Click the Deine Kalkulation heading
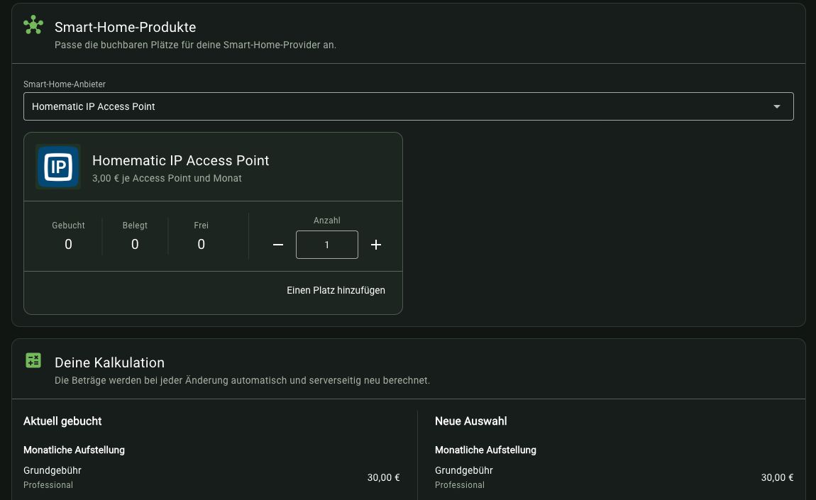Image resolution: width=816 pixels, height=500 pixels. (109, 362)
